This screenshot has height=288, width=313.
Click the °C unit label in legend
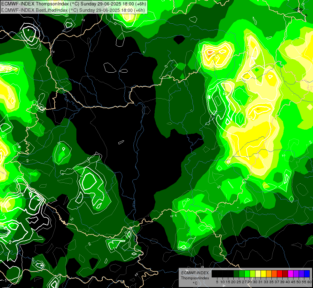[195, 283]
